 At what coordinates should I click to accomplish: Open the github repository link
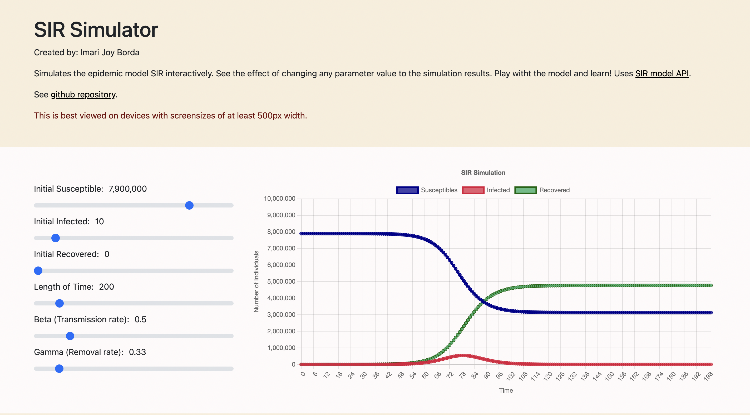point(83,95)
